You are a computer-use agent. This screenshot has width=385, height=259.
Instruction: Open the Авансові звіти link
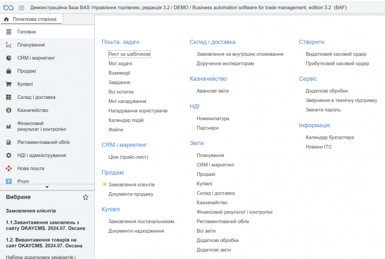212,91
